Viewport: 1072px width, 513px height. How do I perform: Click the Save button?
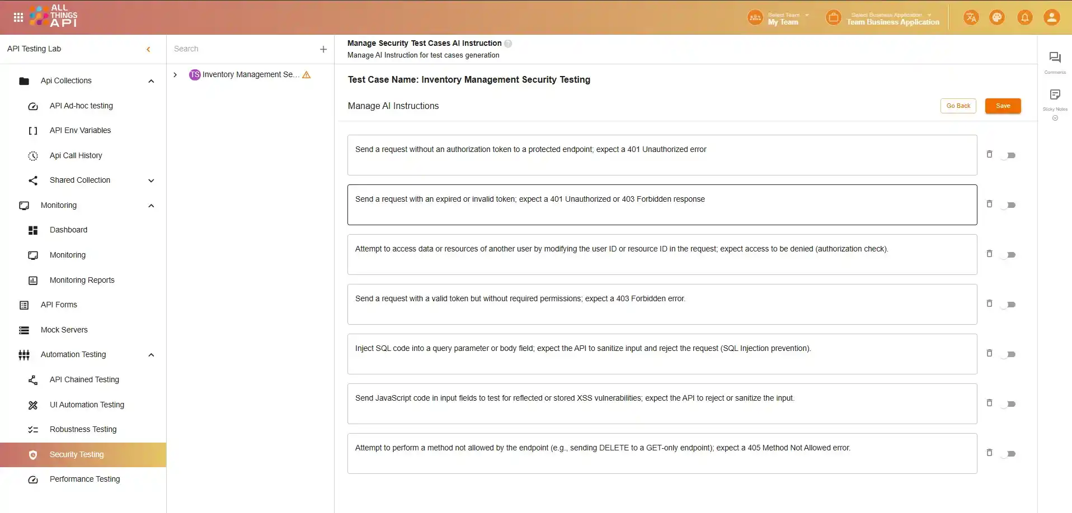pyautogui.click(x=1003, y=106)
